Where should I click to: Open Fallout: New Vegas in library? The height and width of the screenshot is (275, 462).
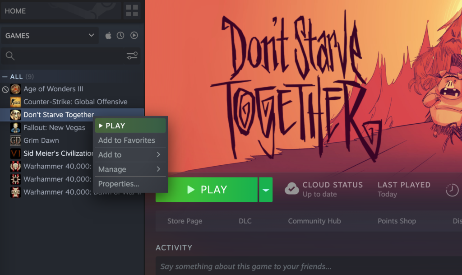54,128
